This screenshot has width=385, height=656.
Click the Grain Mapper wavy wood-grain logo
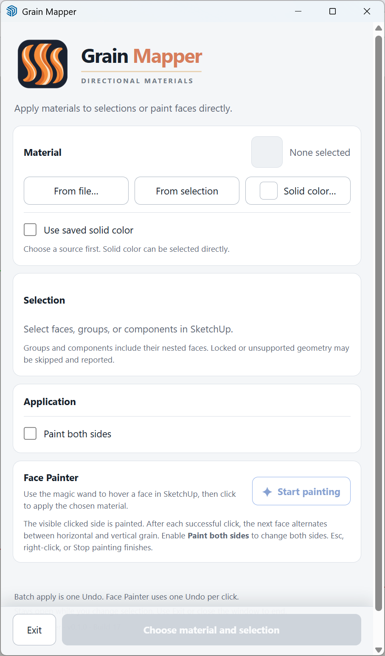pos(43,64)
